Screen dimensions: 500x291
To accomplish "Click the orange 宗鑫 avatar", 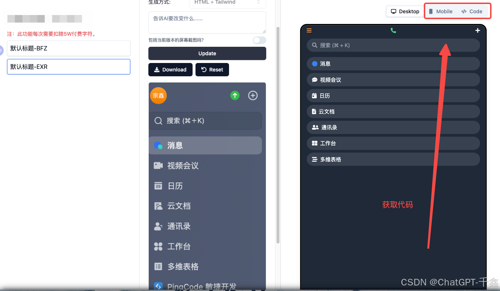I will pos(158,95).
